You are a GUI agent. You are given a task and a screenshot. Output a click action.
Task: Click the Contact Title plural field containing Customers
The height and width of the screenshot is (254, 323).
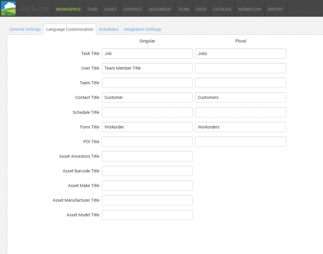(240, 97)
